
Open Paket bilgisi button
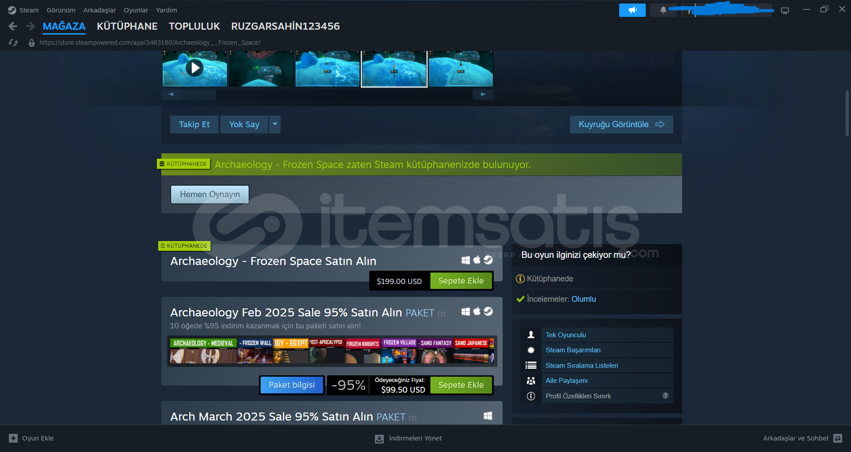[292, 385]
